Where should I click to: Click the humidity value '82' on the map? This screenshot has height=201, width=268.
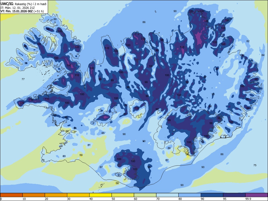tap(248, 41)
